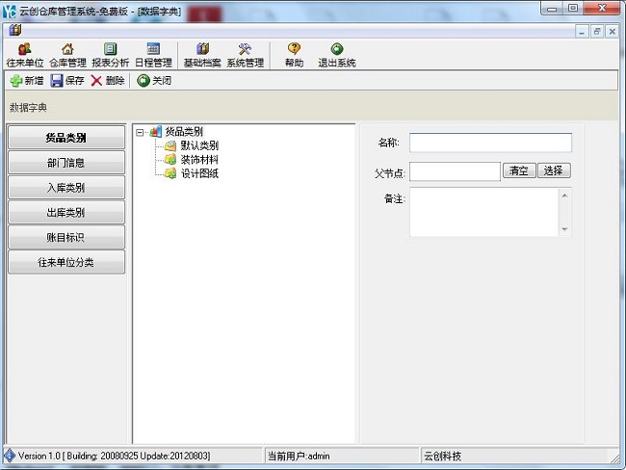626x470 pixels.
Task: Click the 设计图纸 folder icon
Action: (x=170, y=173)
